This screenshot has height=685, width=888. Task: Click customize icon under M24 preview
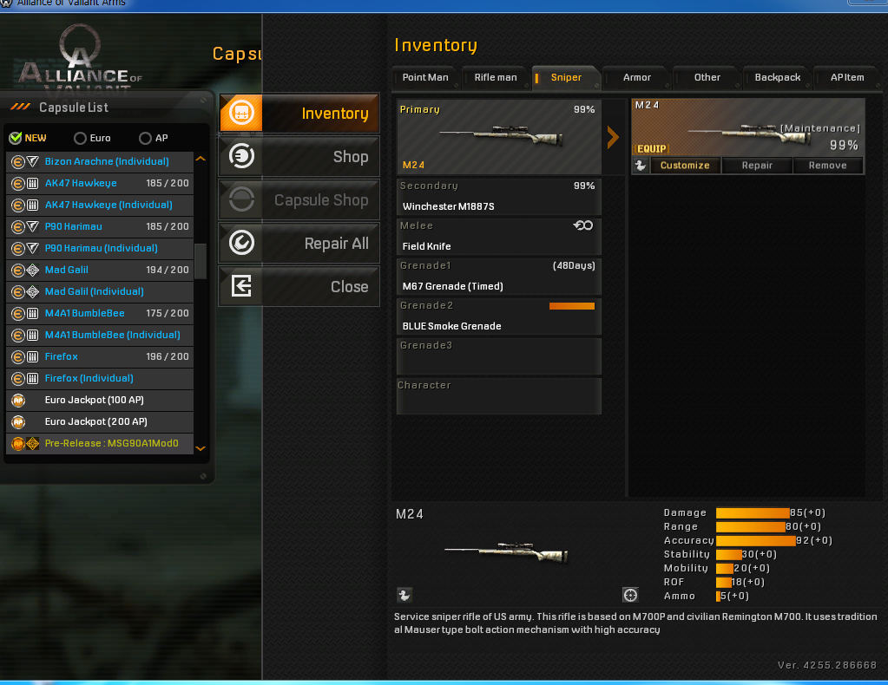click(404, 595)
